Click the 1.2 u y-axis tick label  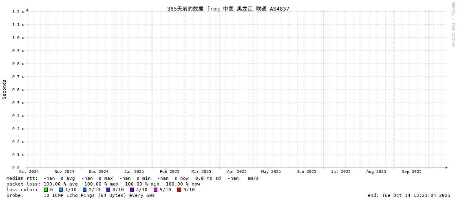[x=18, y=12]
